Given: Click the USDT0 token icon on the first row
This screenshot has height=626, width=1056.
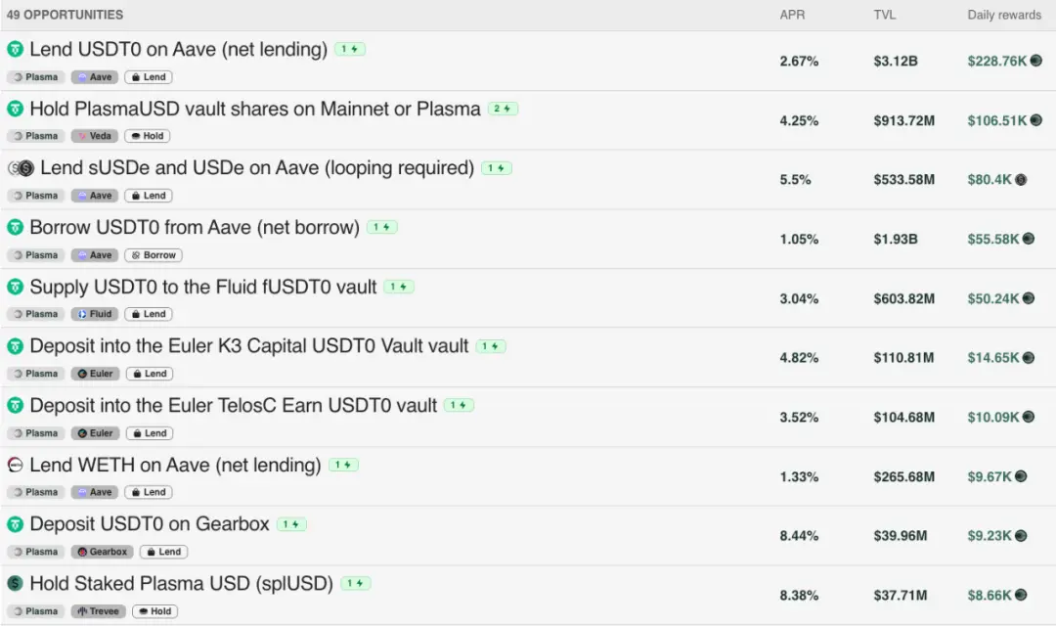Looking at the screenshot, I should pyautogui.click(x=15, y=49).
